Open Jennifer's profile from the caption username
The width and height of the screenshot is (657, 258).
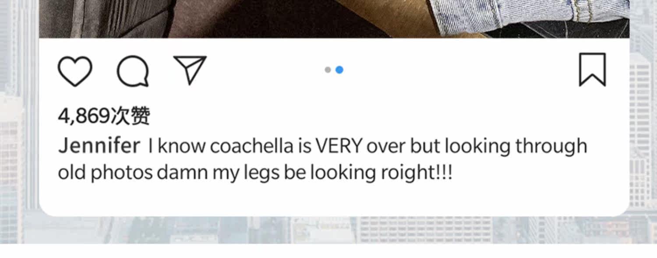pos(99,146)
